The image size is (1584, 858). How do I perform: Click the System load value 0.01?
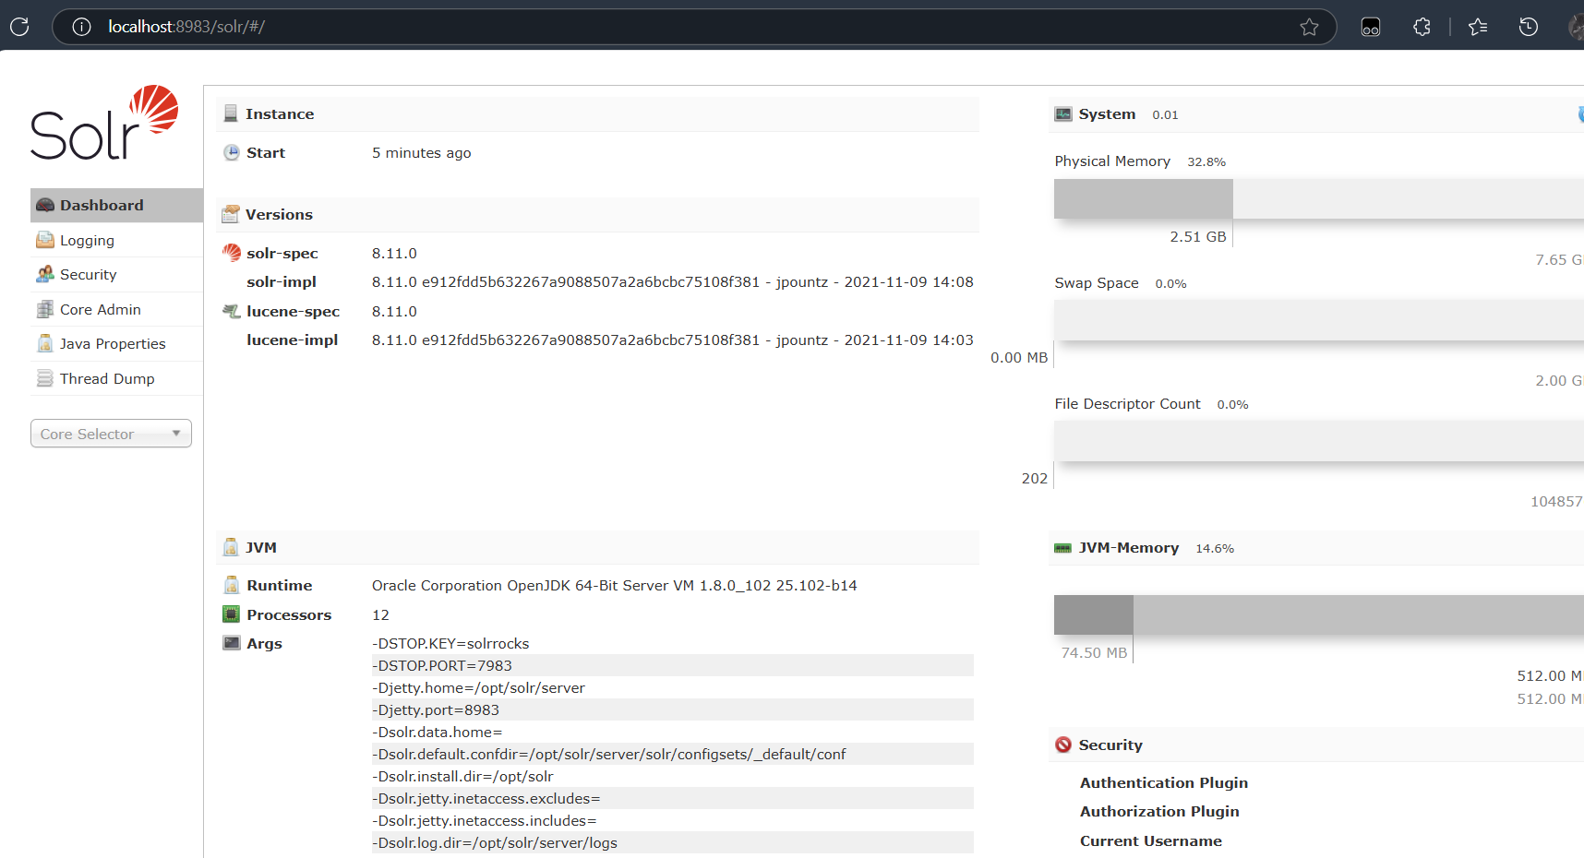coord(1165,114)
